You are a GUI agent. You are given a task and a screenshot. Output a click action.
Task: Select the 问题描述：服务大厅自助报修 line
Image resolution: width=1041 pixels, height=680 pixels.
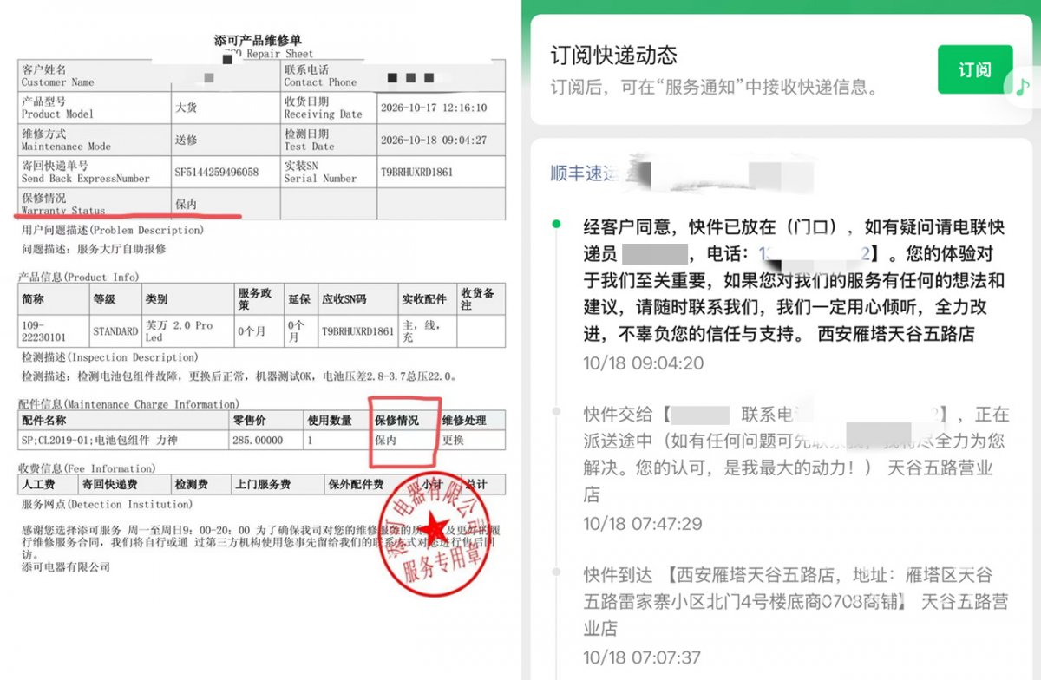click(x=94, y=249)
